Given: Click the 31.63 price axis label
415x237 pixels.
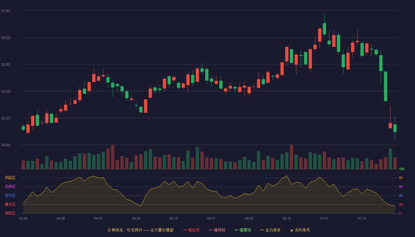Looking at the screenshot, I should 6,11.
